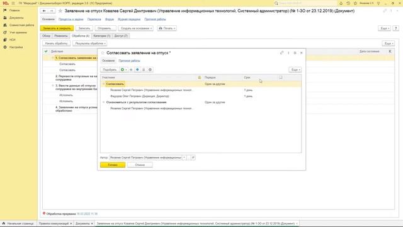The image size is (403, 227).
Task: Open help with the question mark button
Action: (x=396, y=28)
